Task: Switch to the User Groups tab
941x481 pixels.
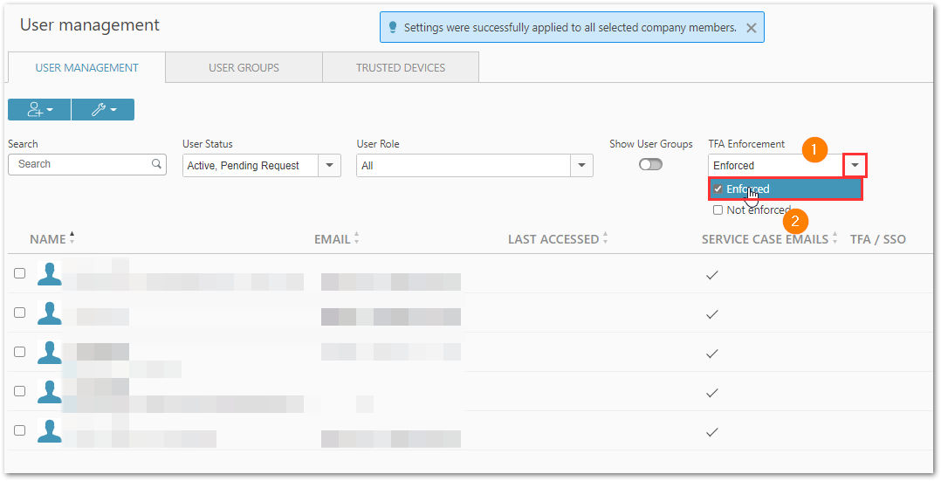Action: [244, 68]
